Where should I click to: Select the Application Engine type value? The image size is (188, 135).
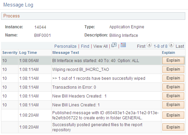click(127, 27)
